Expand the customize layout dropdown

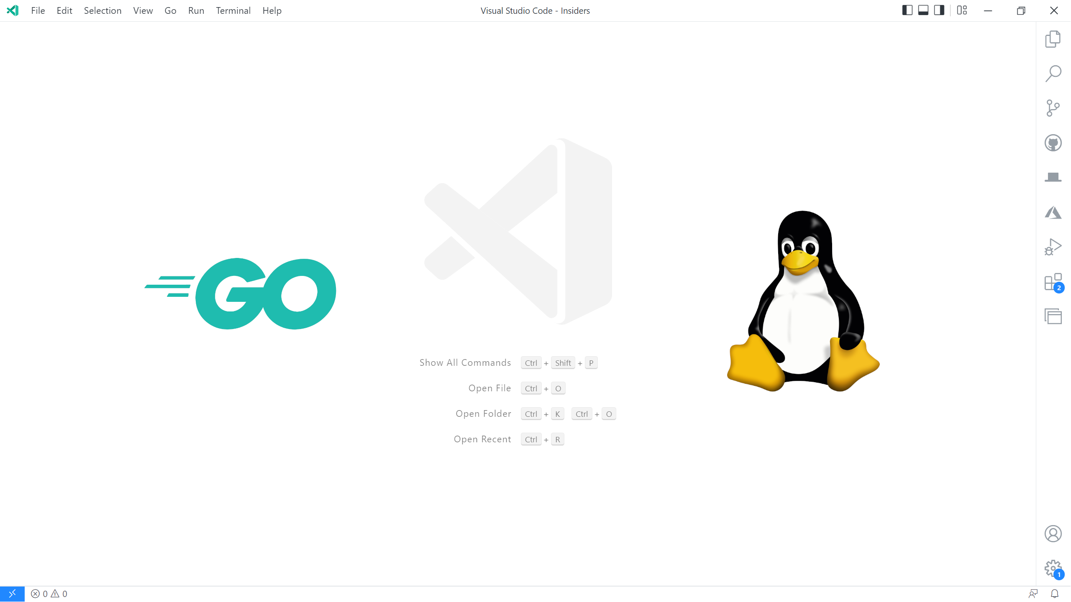pyautogui.click(x=961, y=10)
